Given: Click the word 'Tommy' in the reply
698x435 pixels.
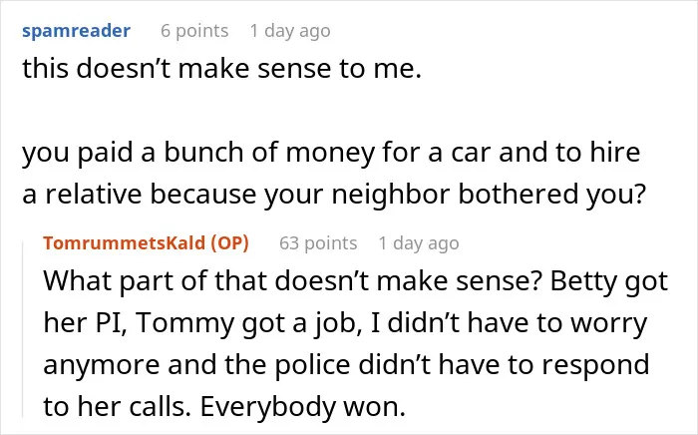Looking at the screenshot, I should pyautogui.click(x=185, y=323).
